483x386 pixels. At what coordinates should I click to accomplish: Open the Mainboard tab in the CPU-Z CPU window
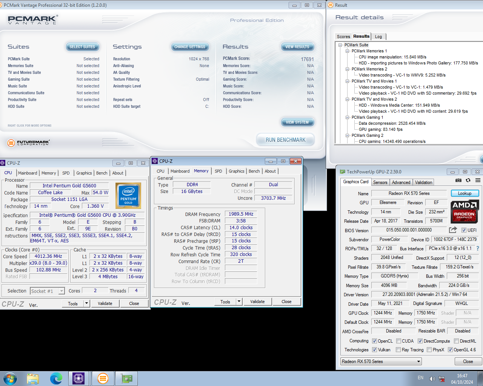pyautogui.click(x=28, y=173)
